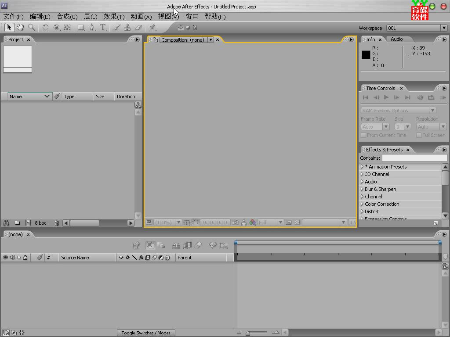Select the Hand tool
The image size is (450, 337).
coord(20,28)
